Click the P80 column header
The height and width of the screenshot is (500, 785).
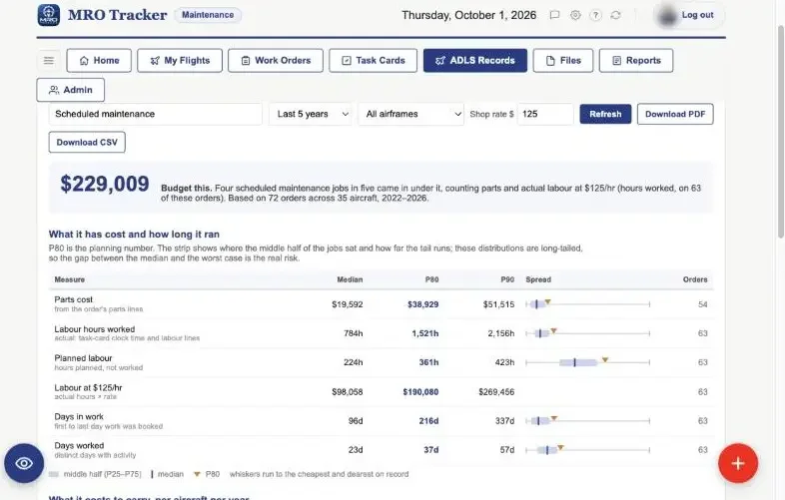tap(432, 279)
